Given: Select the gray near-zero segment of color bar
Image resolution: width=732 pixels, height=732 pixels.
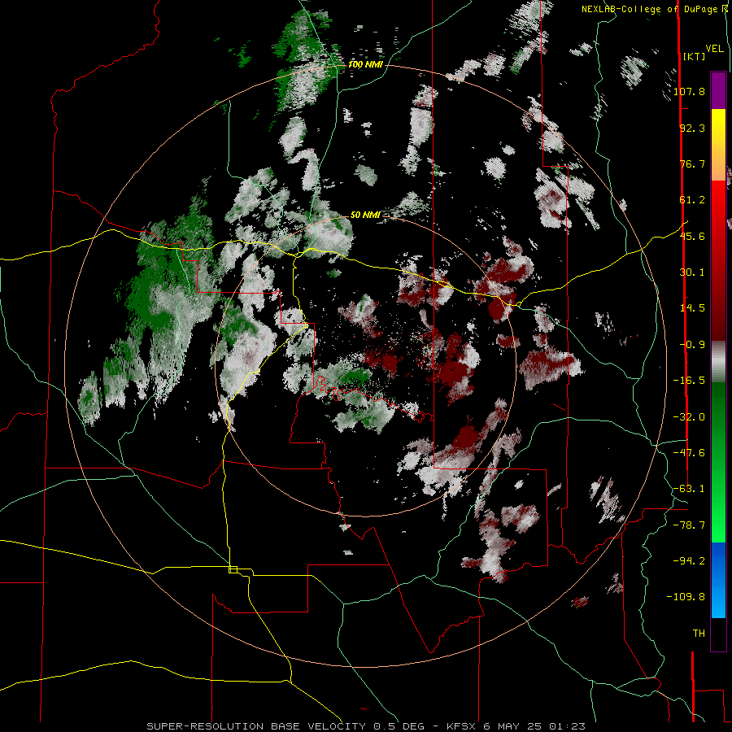Looking at the screenshot, I should pyautogui.click(x=718, y=361).
